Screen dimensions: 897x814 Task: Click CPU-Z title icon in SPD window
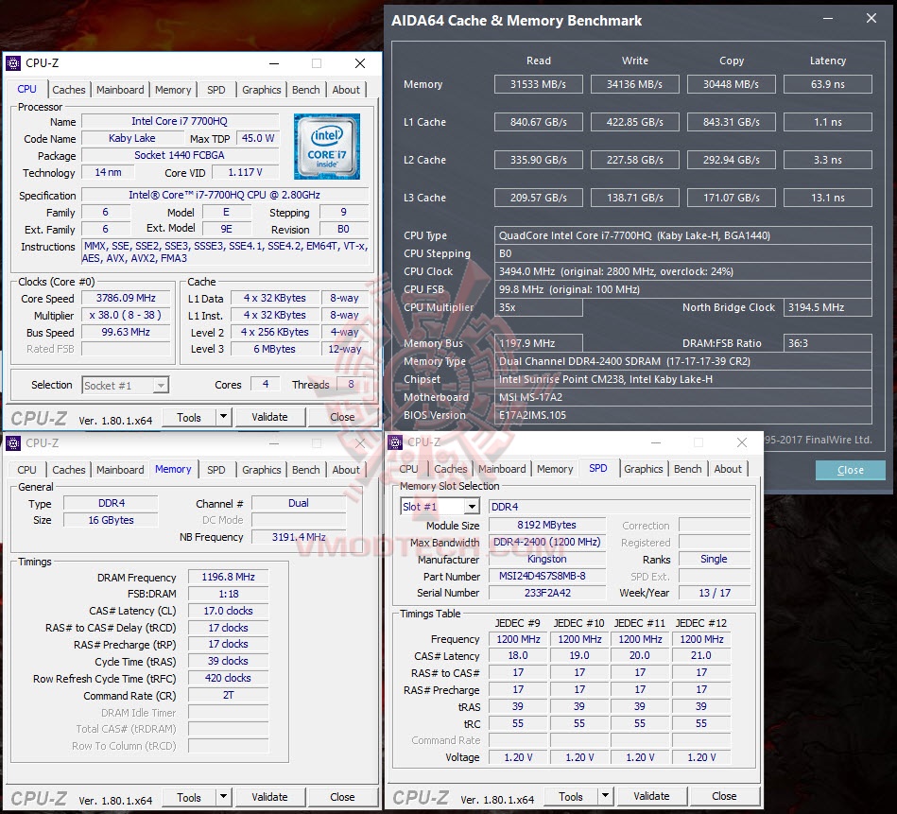[x=395, y=442]
